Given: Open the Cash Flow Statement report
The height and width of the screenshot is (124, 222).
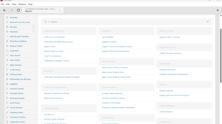Looking at the screenshot, I should (52, 56).
